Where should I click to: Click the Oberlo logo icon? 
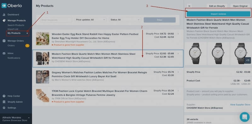tap(4, 6)
